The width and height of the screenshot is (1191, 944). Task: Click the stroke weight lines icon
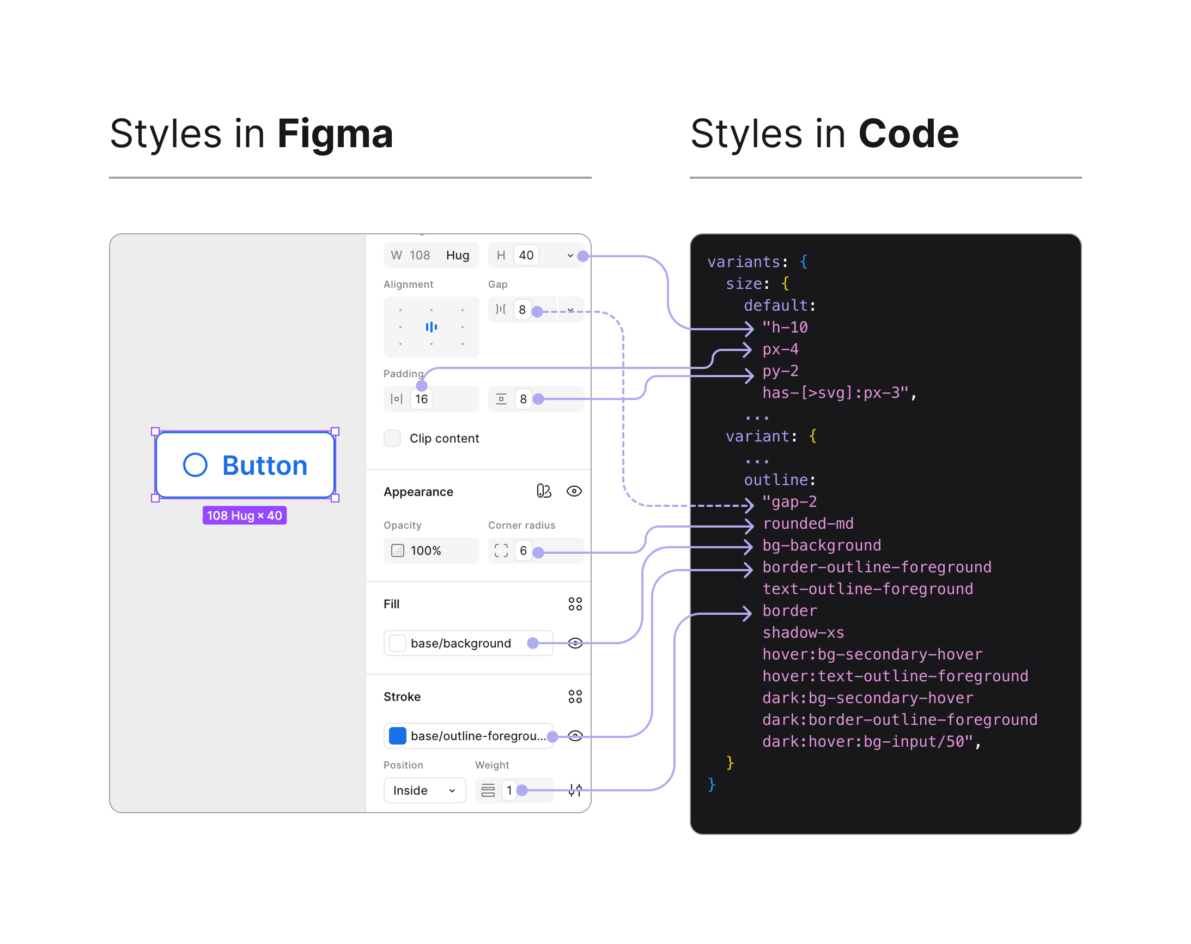(488, 790)
